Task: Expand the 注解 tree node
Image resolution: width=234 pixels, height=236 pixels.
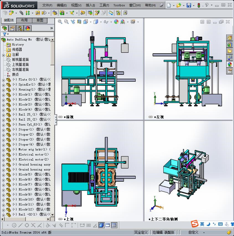Action: pos(3,55)
